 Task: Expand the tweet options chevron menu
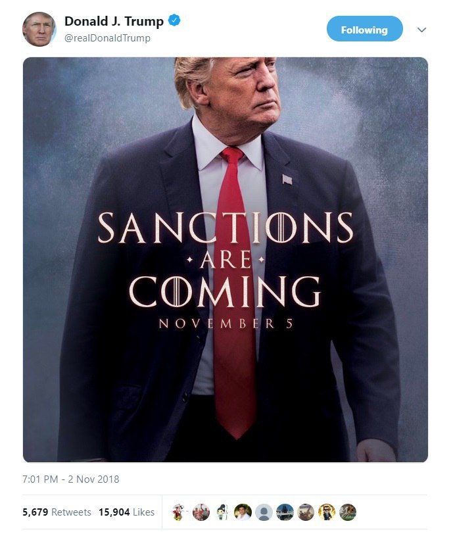click(422, 30)
